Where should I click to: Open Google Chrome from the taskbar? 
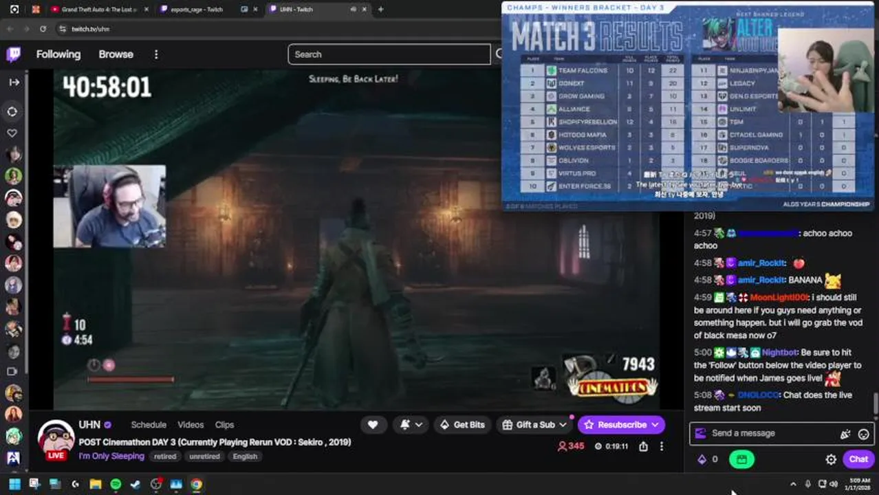196,484
